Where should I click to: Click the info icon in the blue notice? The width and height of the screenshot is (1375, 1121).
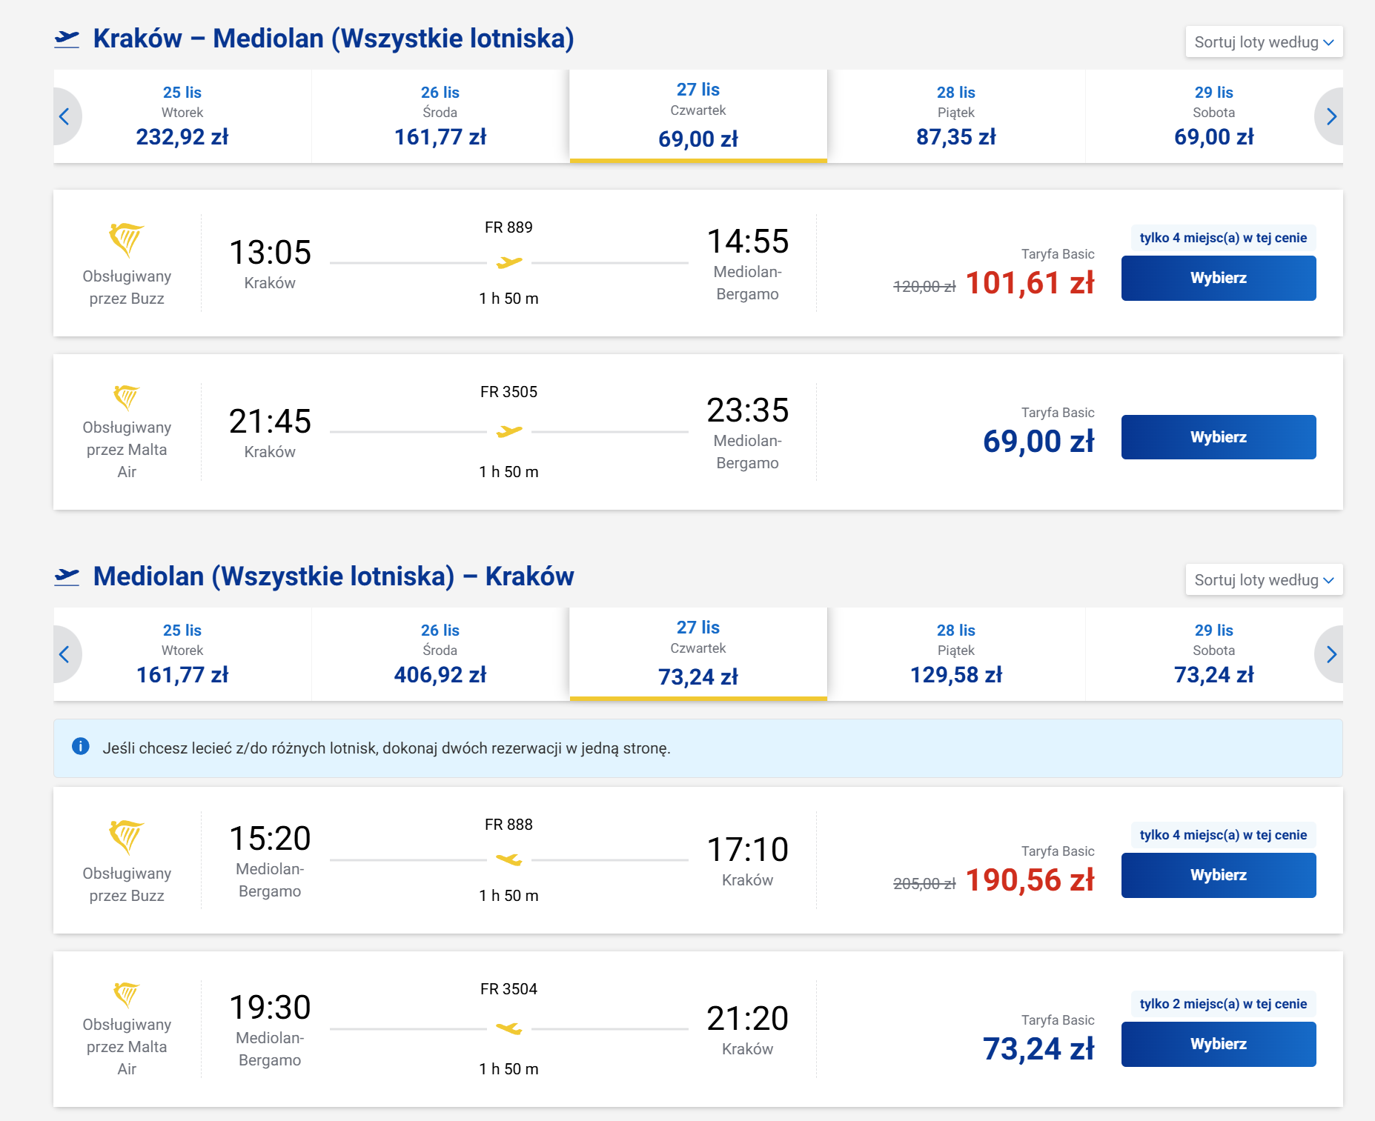pyautogui.click(x=81, y=747)
